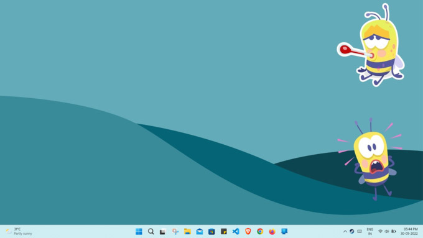Switch ENG IN input language
423x238 pixels.
coord(370,231)
